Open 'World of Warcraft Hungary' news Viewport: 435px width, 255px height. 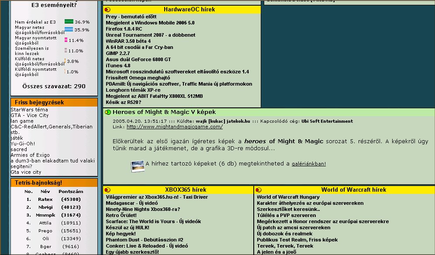288,197
